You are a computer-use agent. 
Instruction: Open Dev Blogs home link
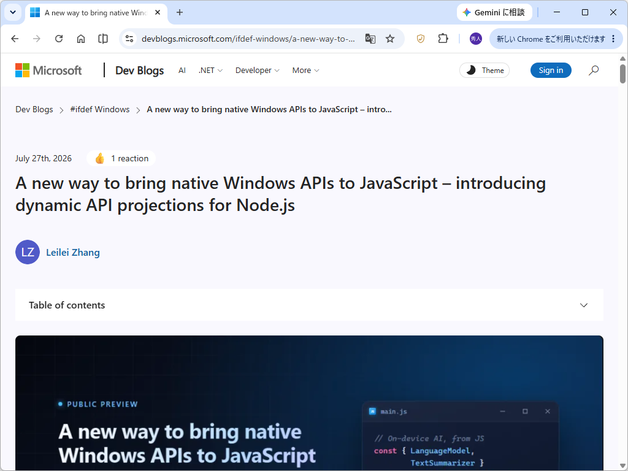pyautogui.click(x=139, y=71)
